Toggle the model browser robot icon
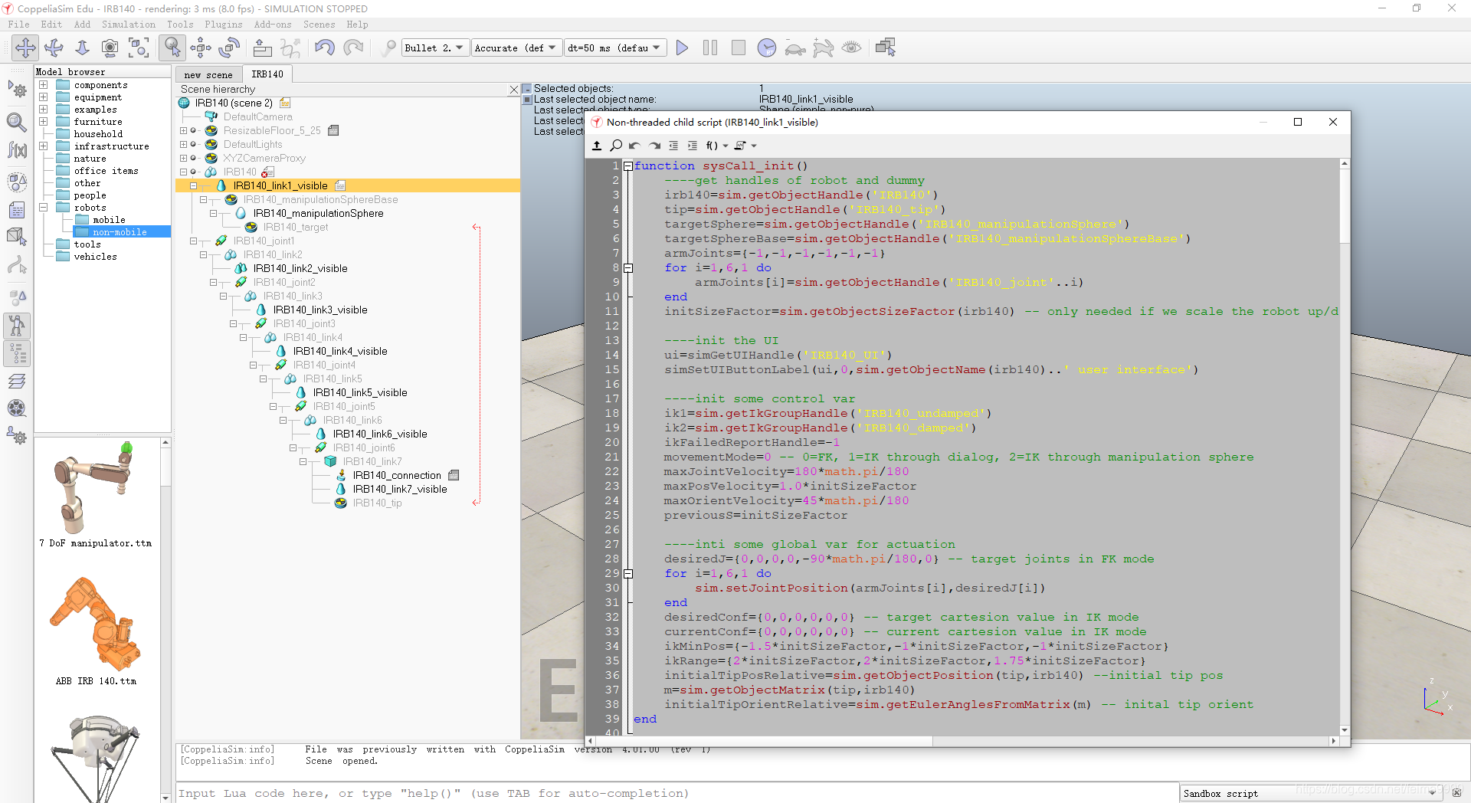The height and width of the screenshot is (803, 1471). click(x=17, y=326)
